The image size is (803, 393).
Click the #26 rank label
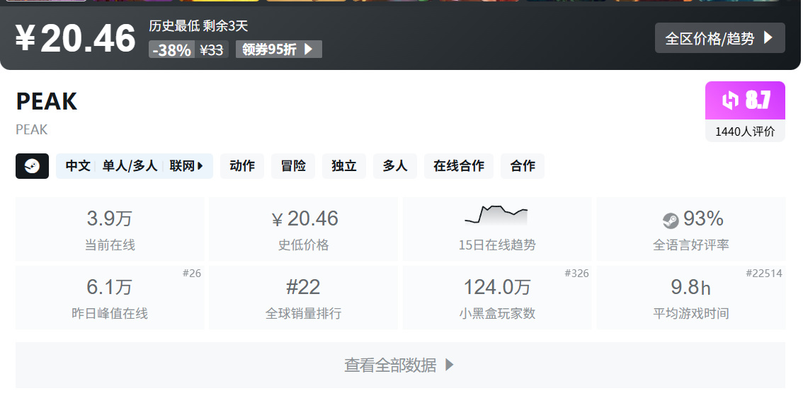(192, 274)
